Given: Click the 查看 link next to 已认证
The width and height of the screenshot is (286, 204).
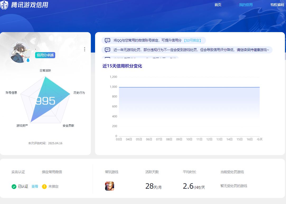Looking at the screenshot, I should (35, 186).
